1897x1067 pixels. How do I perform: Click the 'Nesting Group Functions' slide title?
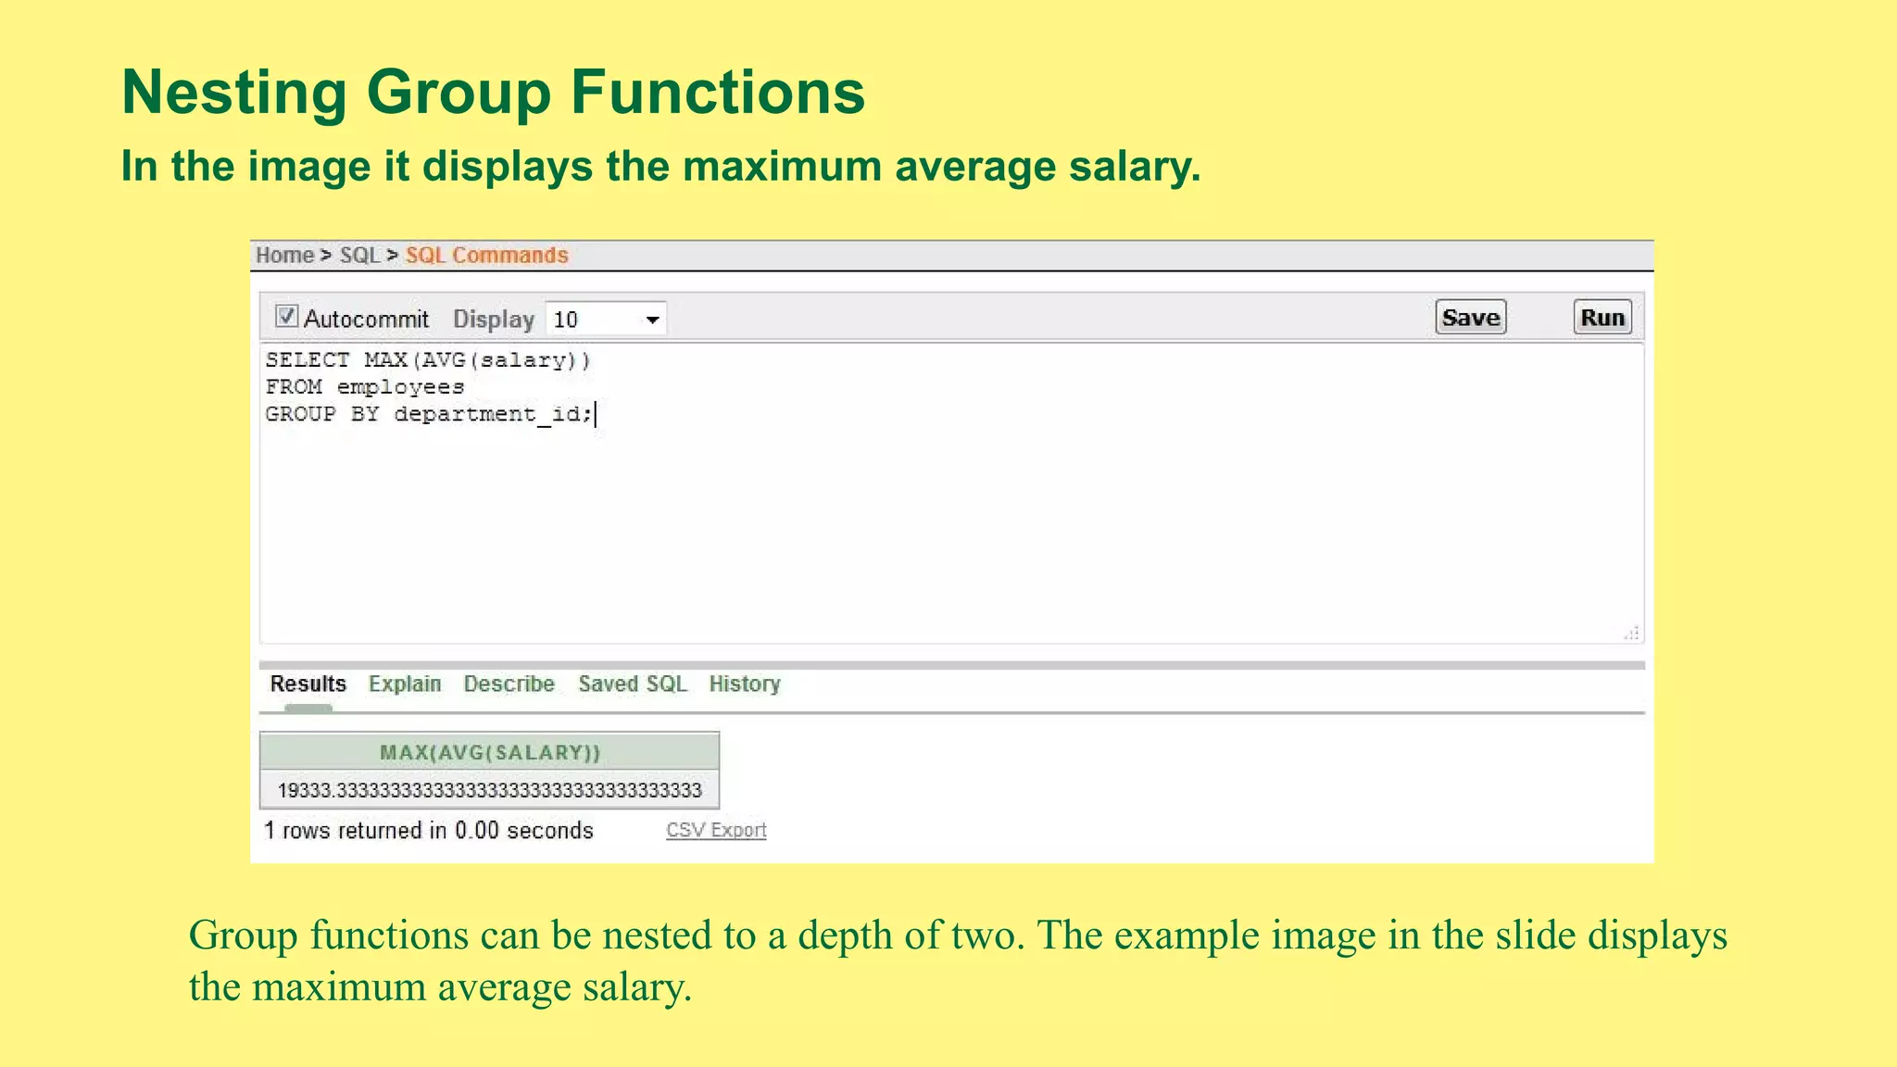tap(494, 92)
